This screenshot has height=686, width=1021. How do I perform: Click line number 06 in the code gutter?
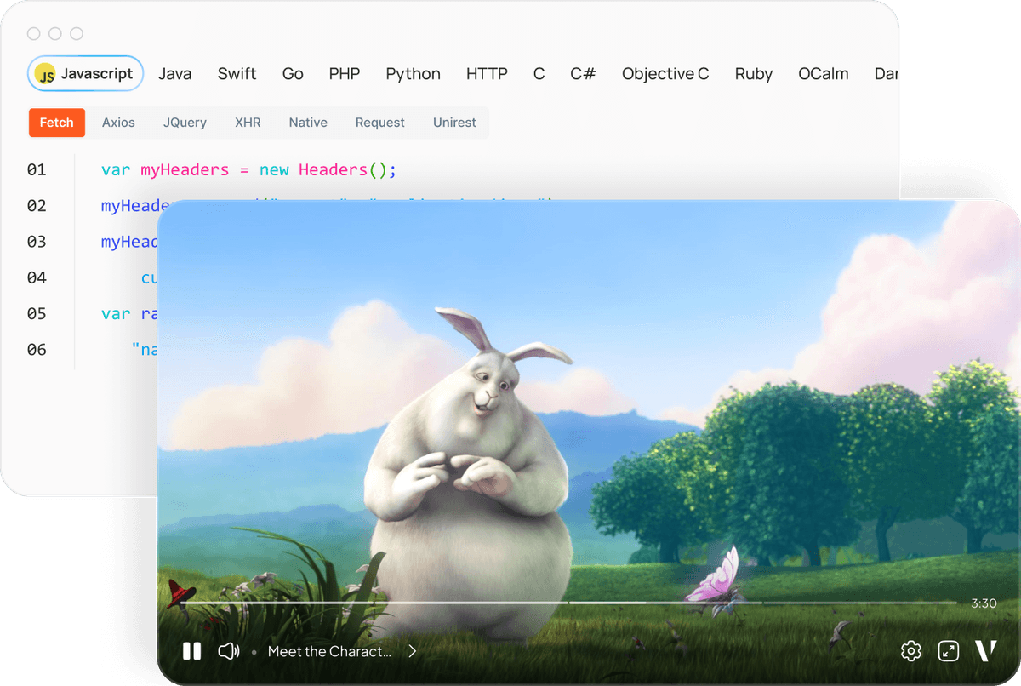(x=37, y=350)
